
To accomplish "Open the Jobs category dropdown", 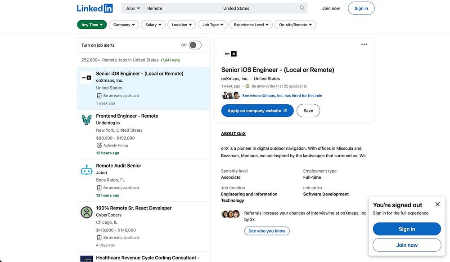I will pos(133,8).
